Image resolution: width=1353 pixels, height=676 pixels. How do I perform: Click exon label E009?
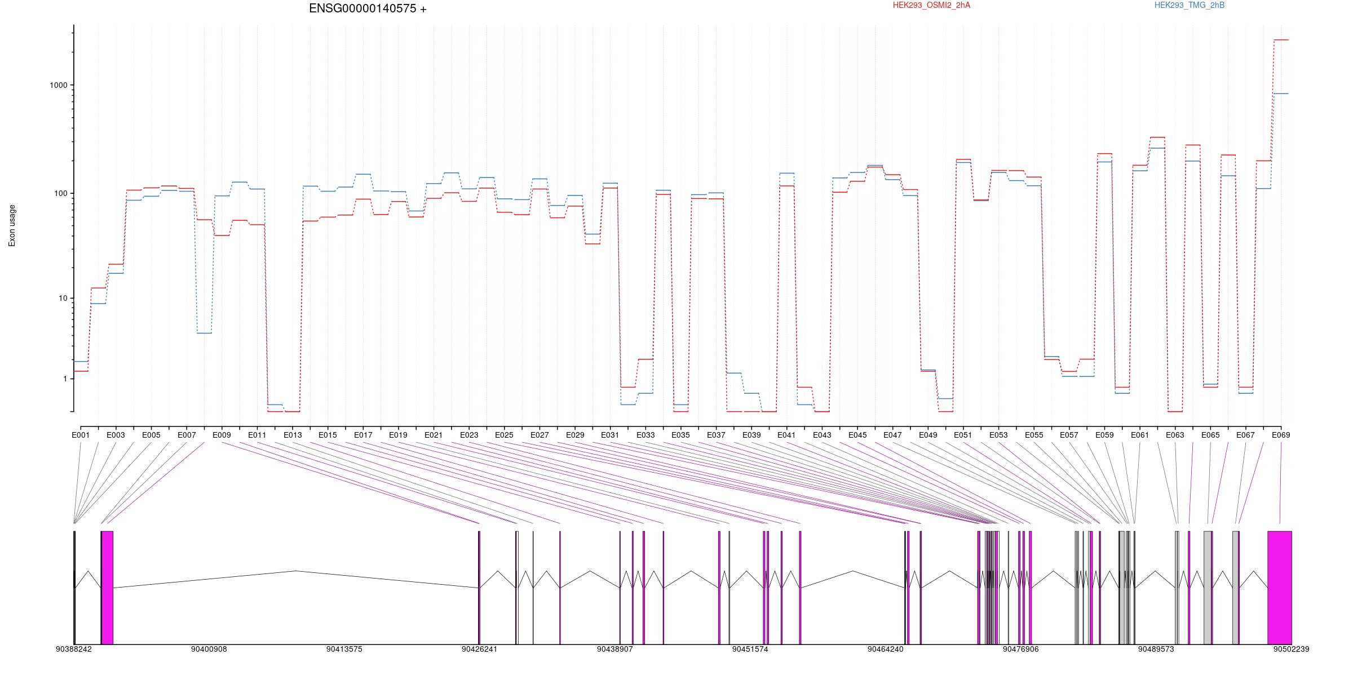pyautogui.click(x=222, y=435)
